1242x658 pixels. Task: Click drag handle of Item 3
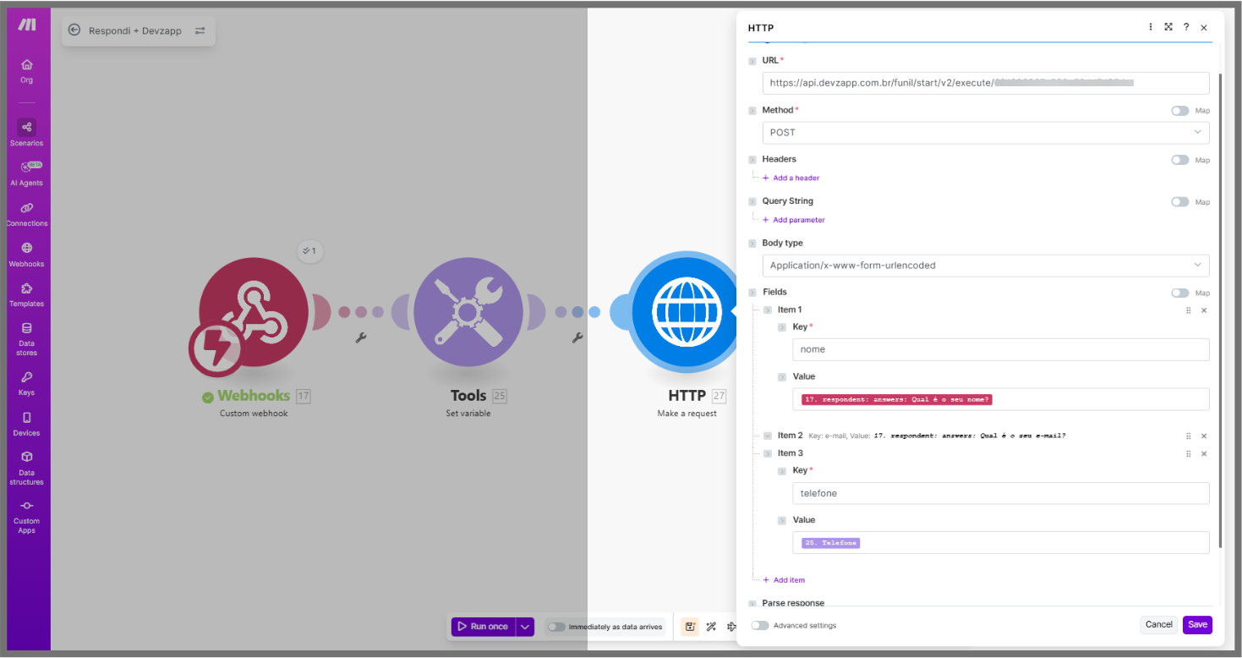click(1189, 454)
